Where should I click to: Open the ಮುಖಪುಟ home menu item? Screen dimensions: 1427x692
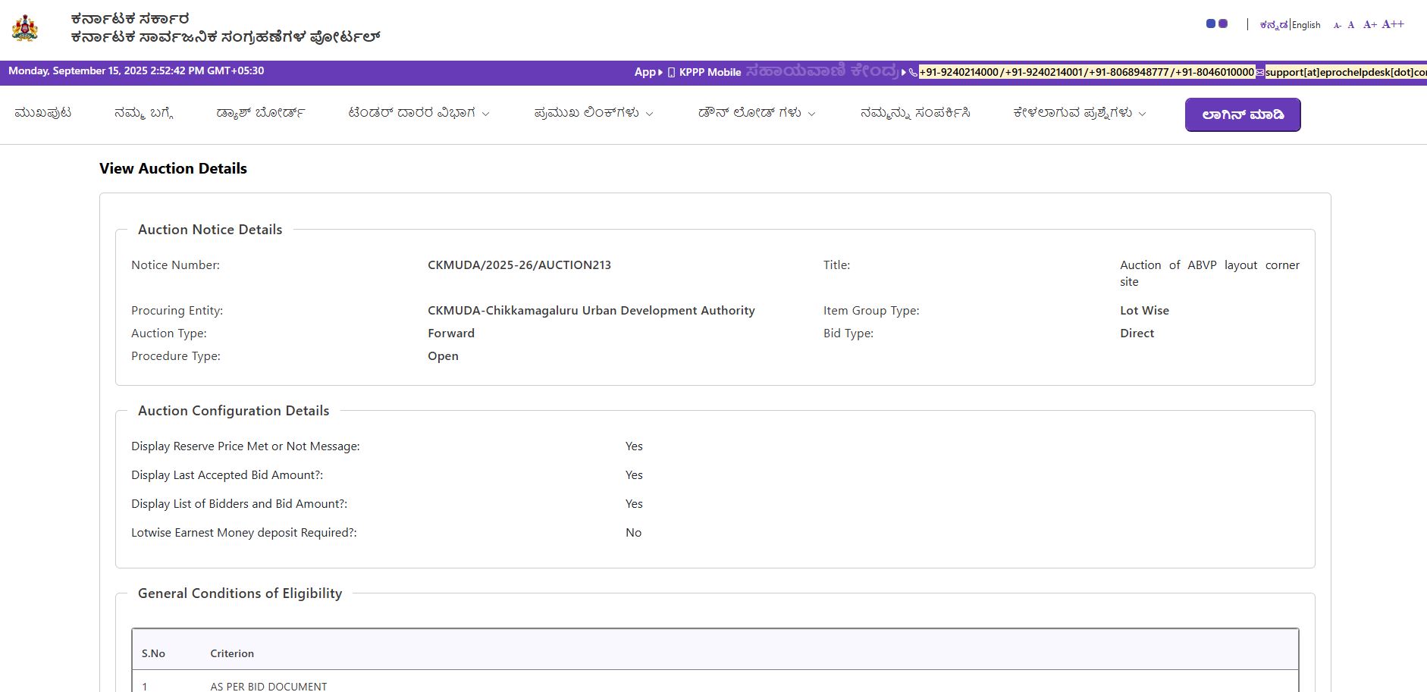(43, 113)
